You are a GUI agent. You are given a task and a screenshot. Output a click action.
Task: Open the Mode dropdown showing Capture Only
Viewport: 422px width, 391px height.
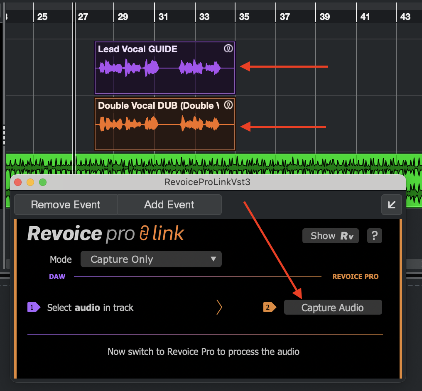pyautogui.click(x=151, y=259)
